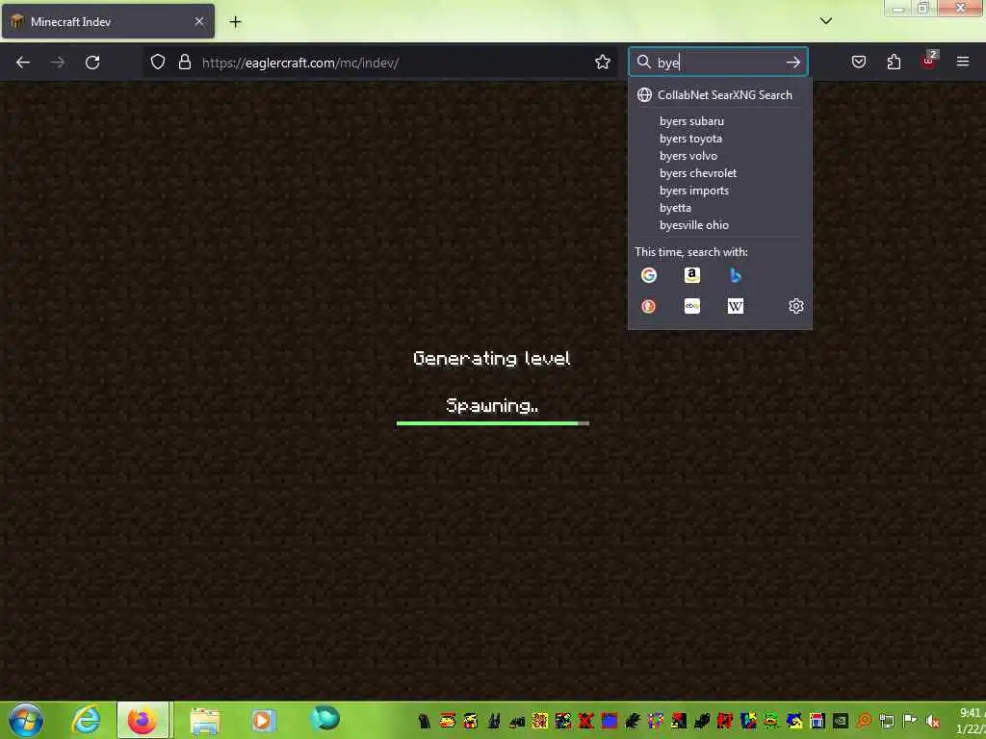Open the media player taskbar icon
The height and width of the screenshot is (739, 986).
point(263,720)
